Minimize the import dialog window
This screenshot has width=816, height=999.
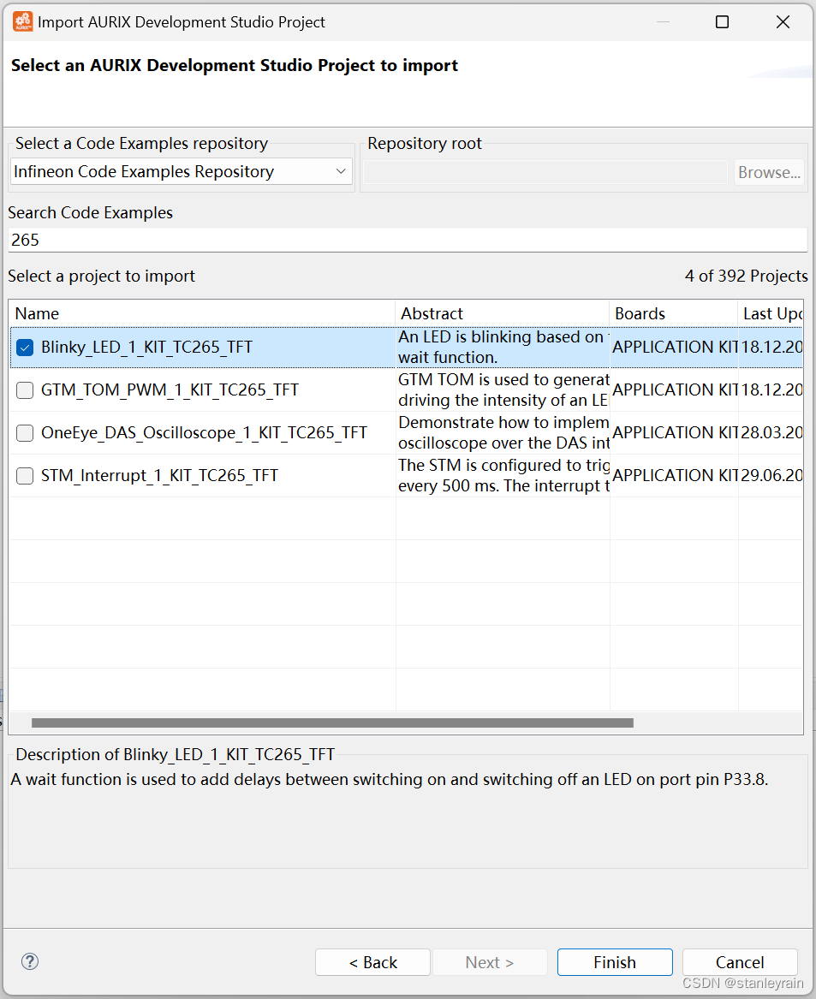point(663,22)
